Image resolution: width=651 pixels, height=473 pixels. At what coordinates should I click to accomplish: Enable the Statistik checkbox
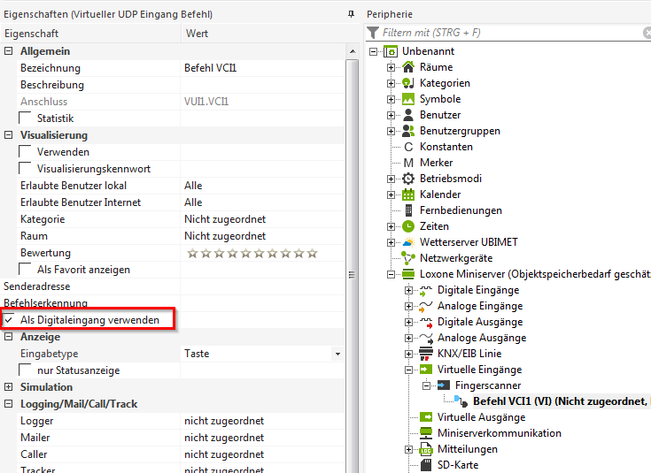click(26, 118)
